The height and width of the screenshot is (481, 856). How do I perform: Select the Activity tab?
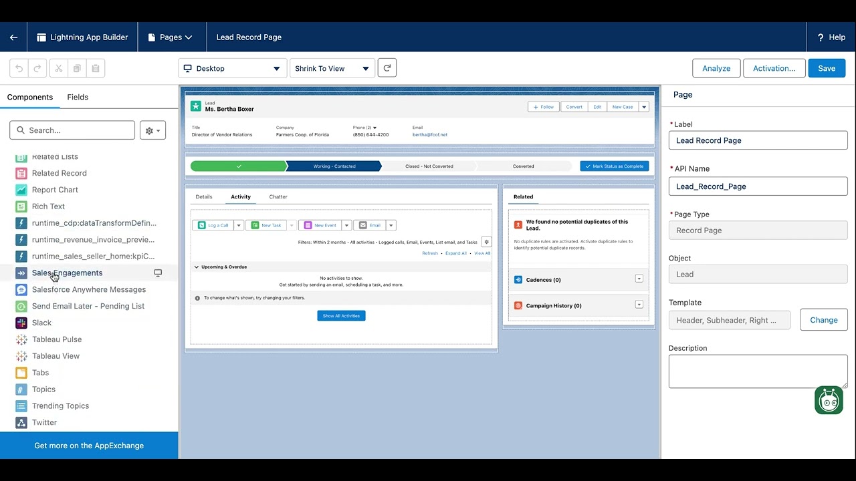click(241, 197)
